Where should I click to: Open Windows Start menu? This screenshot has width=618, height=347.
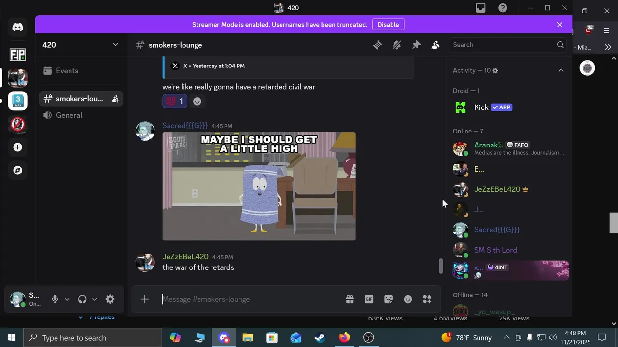point(12,338)
